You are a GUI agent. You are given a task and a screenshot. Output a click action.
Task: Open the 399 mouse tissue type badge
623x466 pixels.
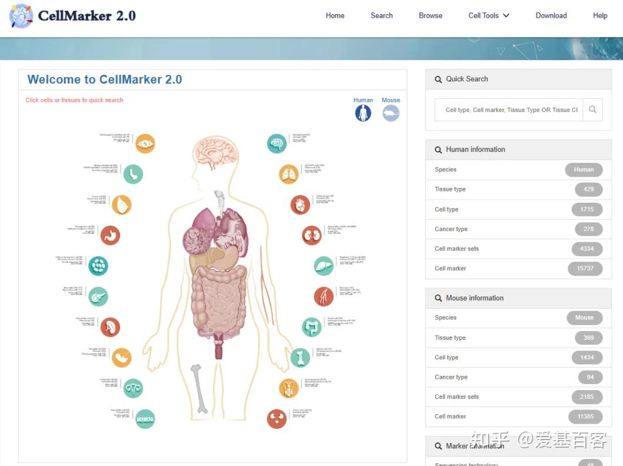[x=588, y=338]
